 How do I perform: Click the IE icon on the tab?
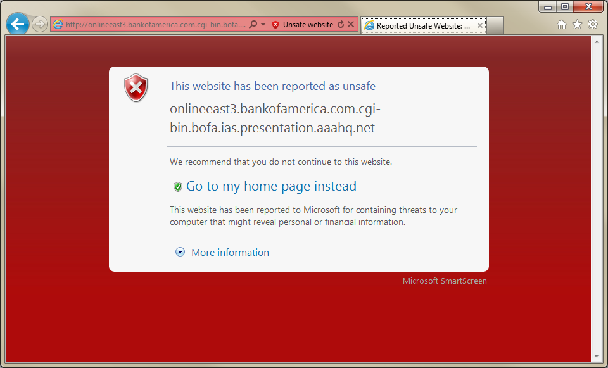point(369,25)
